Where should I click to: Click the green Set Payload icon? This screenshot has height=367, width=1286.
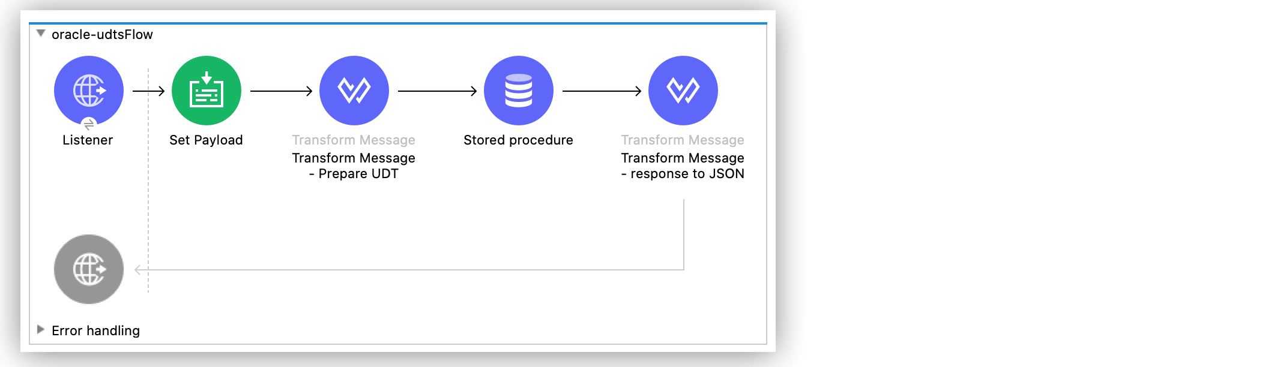pos(206,90)
